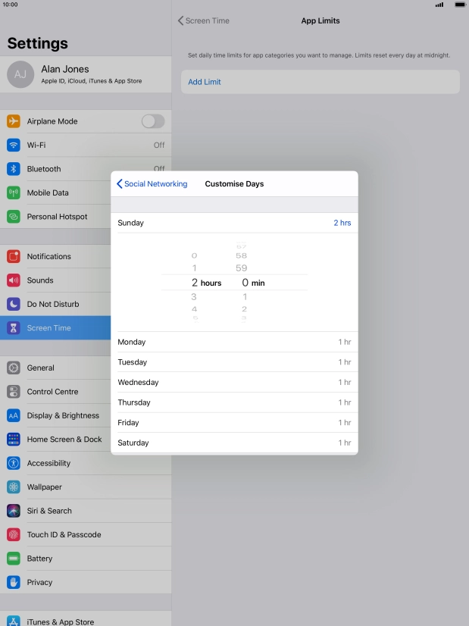Screen dimensions: 469x626
Task: Open Wi-Fi settings icon
Action: 14,145
